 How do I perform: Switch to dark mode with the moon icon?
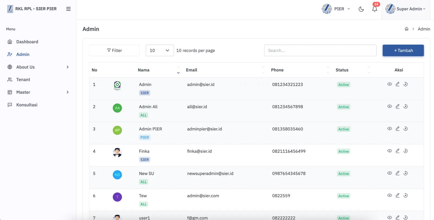(x=361, y=9)
